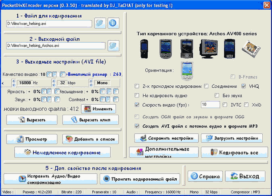Click status bar text Frequency : 16000 Hz
Viewport: 272px width, 196px height.
[x=163, y=192]
